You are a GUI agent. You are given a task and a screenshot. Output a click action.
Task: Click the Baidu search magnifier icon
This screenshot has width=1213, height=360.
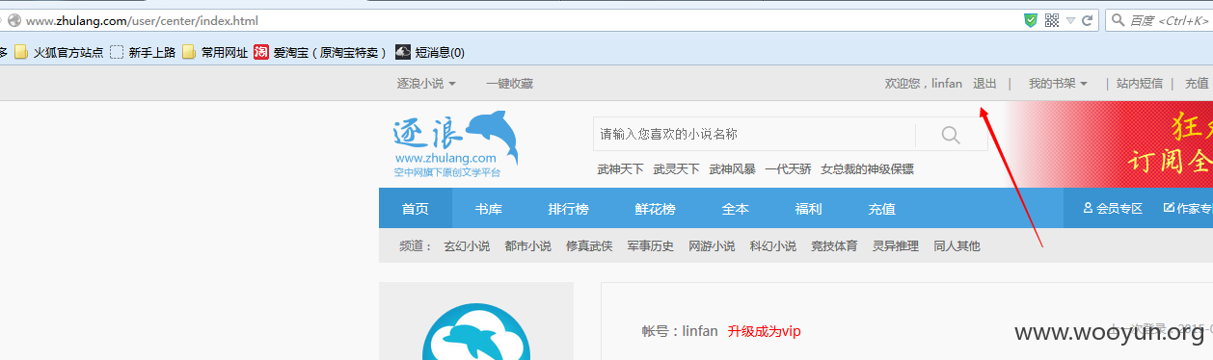1119,20
